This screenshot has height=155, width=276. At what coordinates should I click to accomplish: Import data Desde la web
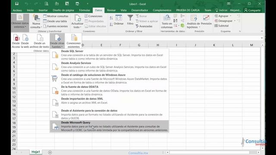pos(25,41)
